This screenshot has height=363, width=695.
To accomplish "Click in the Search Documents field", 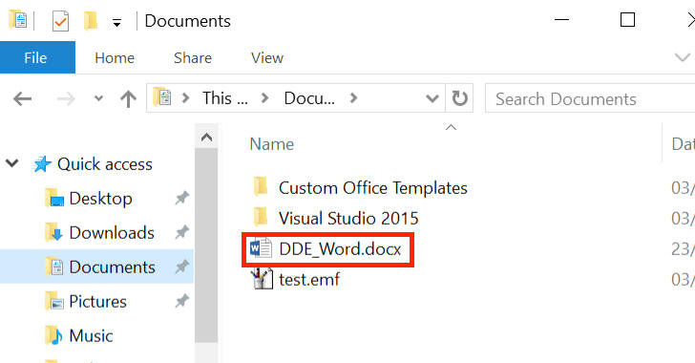I will [590, 98].
